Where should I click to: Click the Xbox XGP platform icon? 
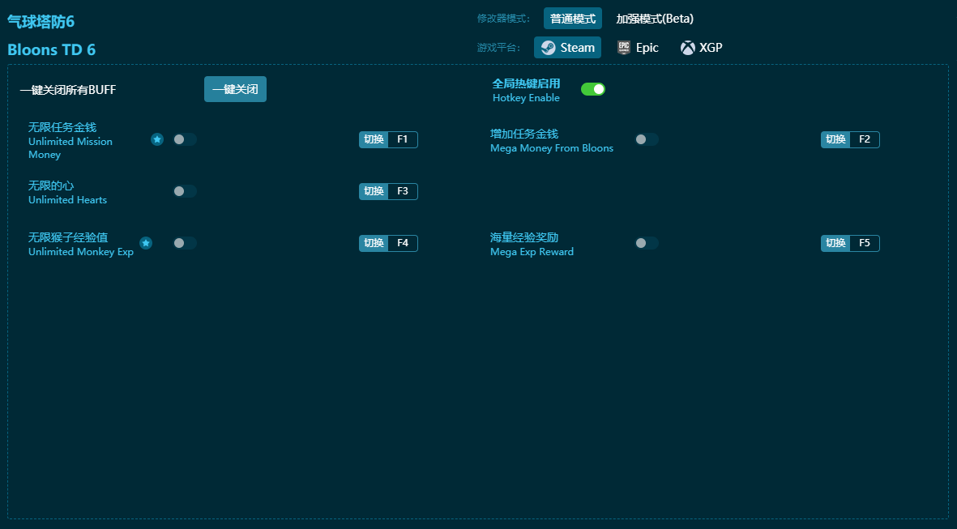coord(687,48)
